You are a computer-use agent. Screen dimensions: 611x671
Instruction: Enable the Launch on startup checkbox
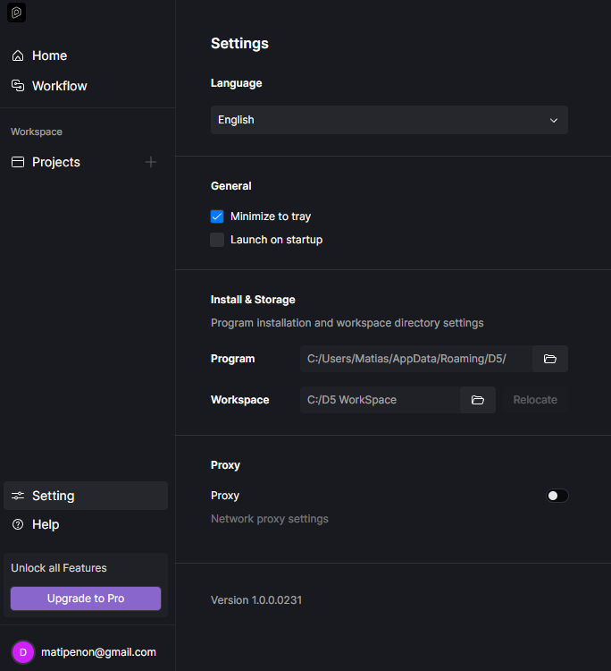click(217, 240)
